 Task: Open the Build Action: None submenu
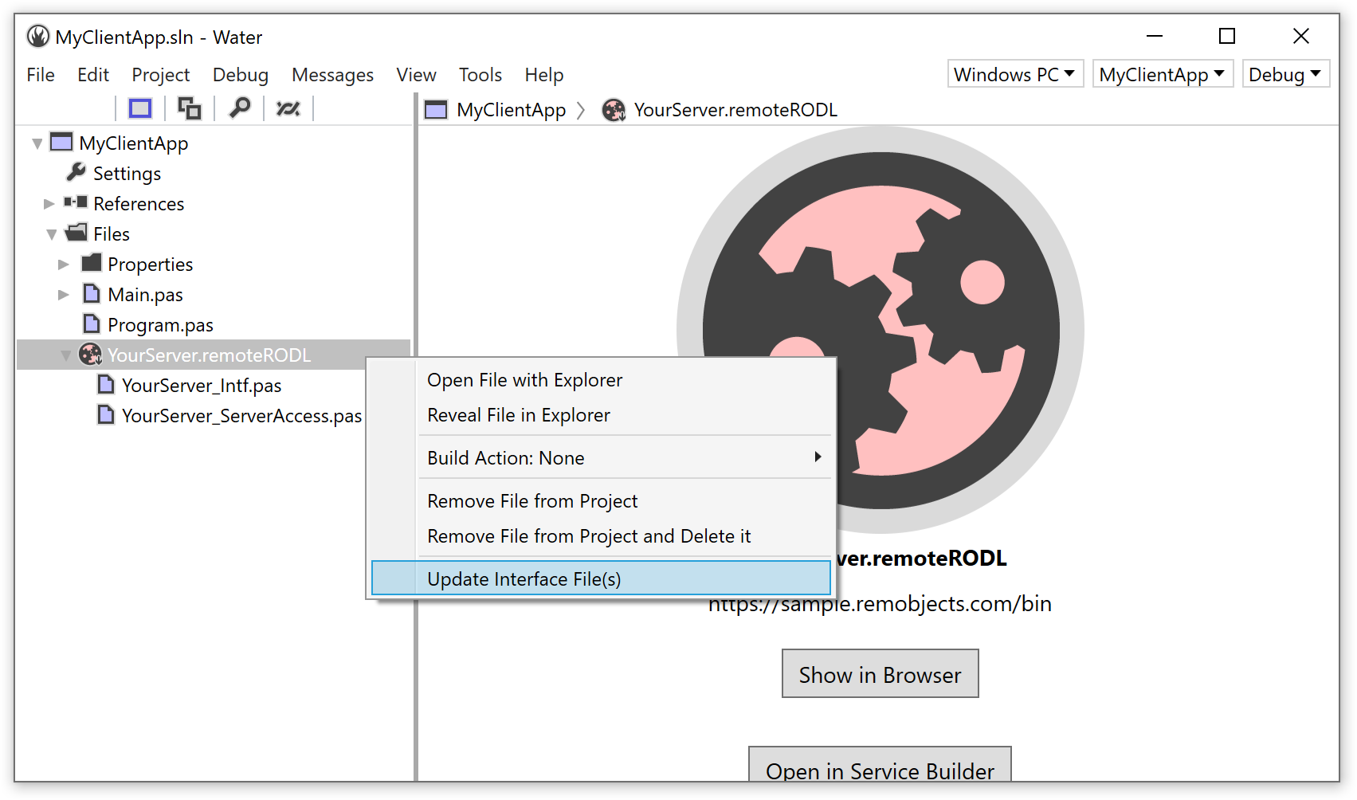[601, 457]
